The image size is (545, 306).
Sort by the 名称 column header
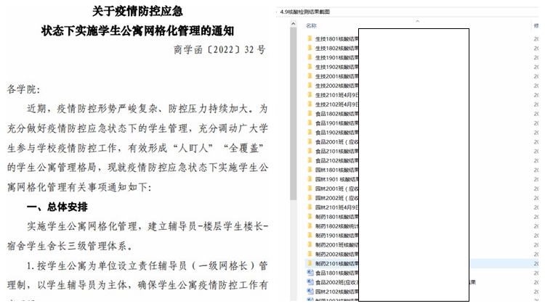point(312,25)
